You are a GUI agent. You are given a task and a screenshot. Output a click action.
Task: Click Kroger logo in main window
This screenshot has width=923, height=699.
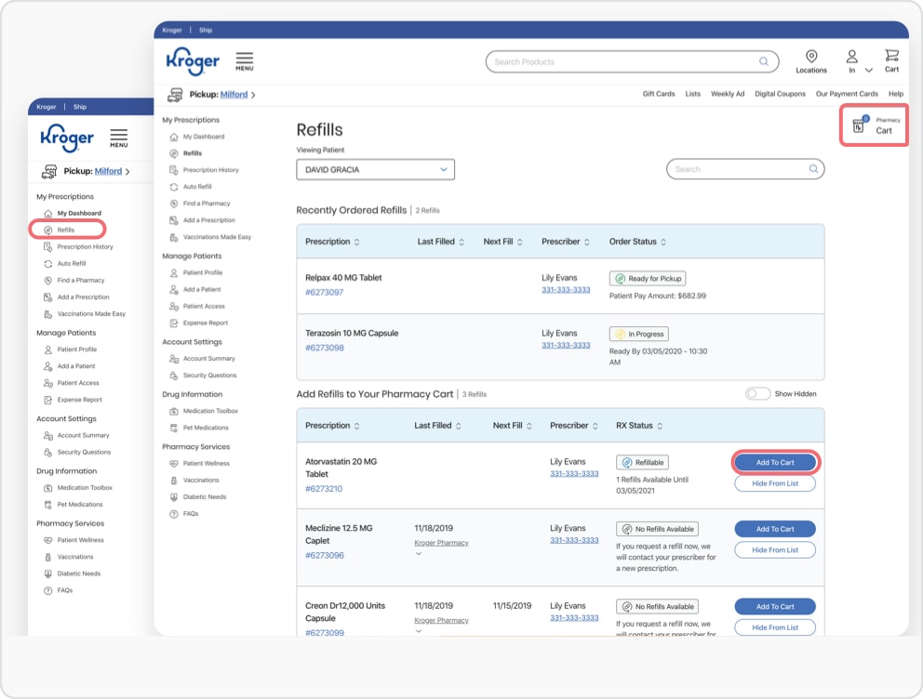(193, 61)
